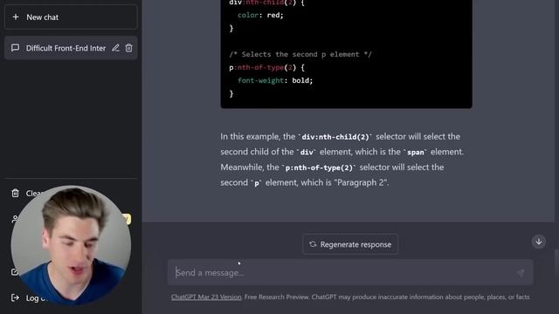This screenshot has width=559, height=314.
Task: Click the 'color: red;' code line
Action: point(260,16)
